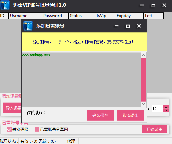Image resolution: width=172 pixels, height=144 pixels.
Task: Click scroll up arrow in account text area
Action: click(143, 55)
